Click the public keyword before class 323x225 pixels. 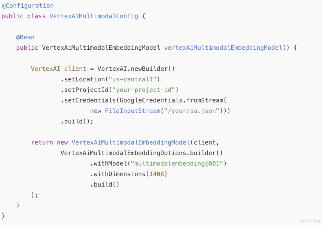click(x=12, y=16)
